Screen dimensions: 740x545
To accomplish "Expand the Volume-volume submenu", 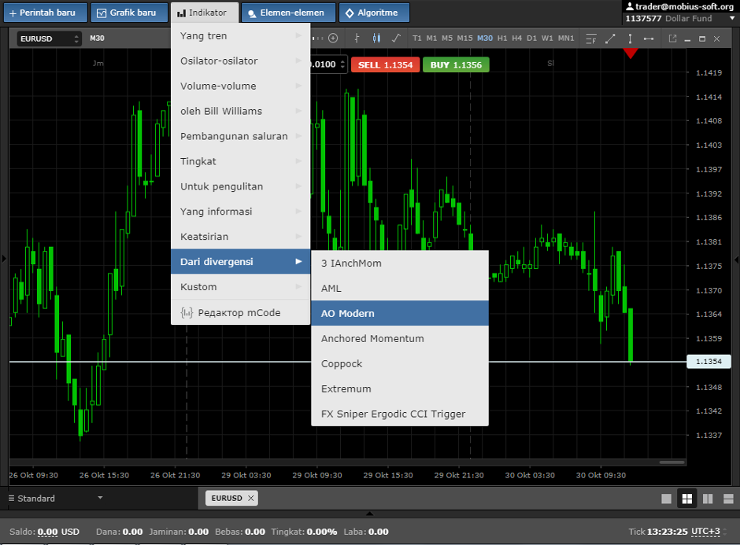I will (x=241, y=86).
